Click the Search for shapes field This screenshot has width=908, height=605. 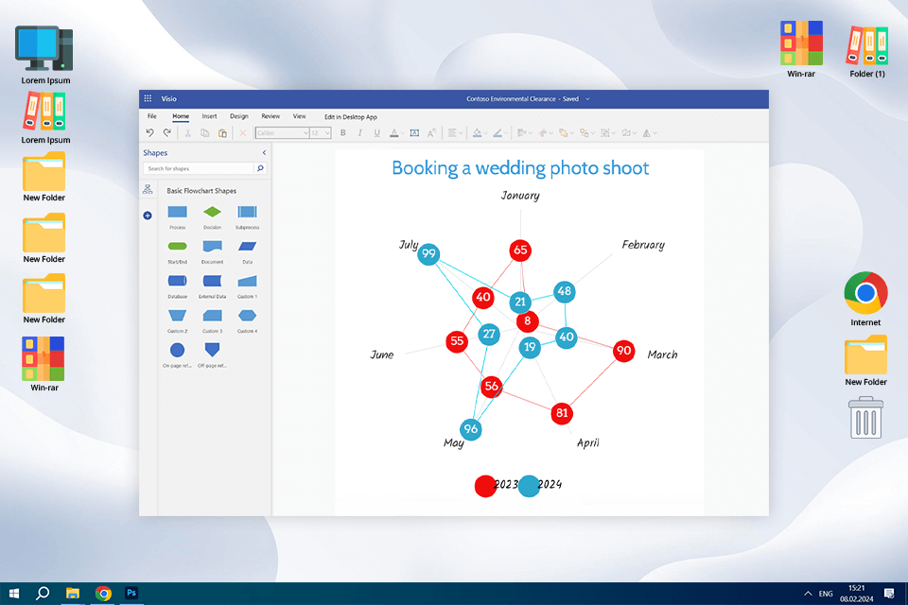(x=199, y=168)
